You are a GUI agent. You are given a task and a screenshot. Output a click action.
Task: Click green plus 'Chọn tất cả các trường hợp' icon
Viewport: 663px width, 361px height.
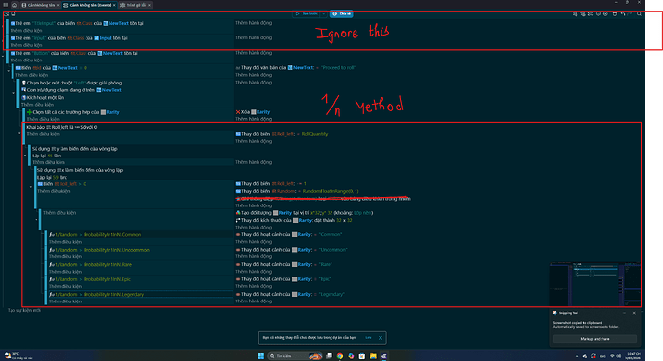coord(29,112)
